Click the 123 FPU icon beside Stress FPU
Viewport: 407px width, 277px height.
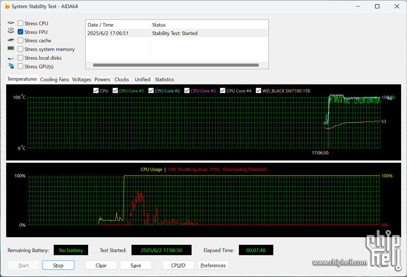(11, 31)
